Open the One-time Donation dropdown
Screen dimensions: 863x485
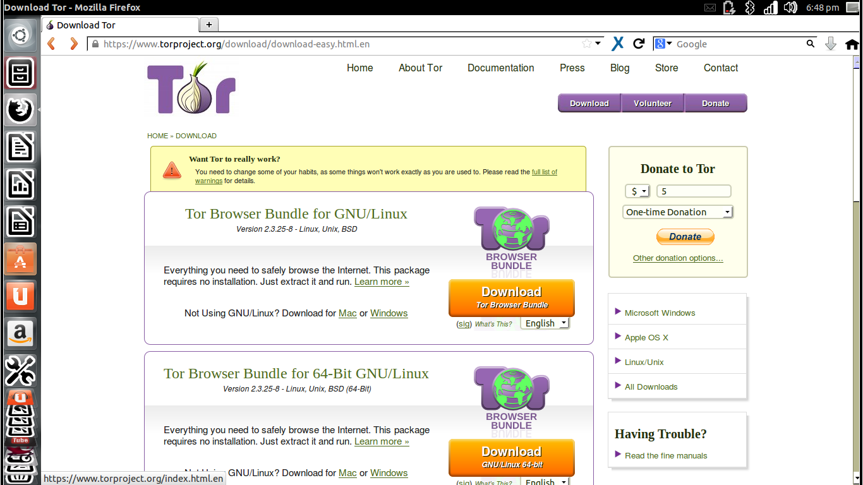tap(678, 212)
